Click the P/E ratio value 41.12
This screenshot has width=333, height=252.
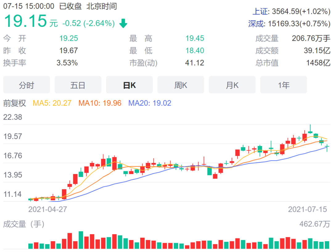click(195, 63)
